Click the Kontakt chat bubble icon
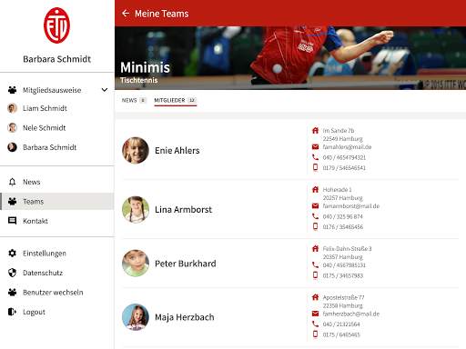466x349 pixels. click(x=12, y=221)
